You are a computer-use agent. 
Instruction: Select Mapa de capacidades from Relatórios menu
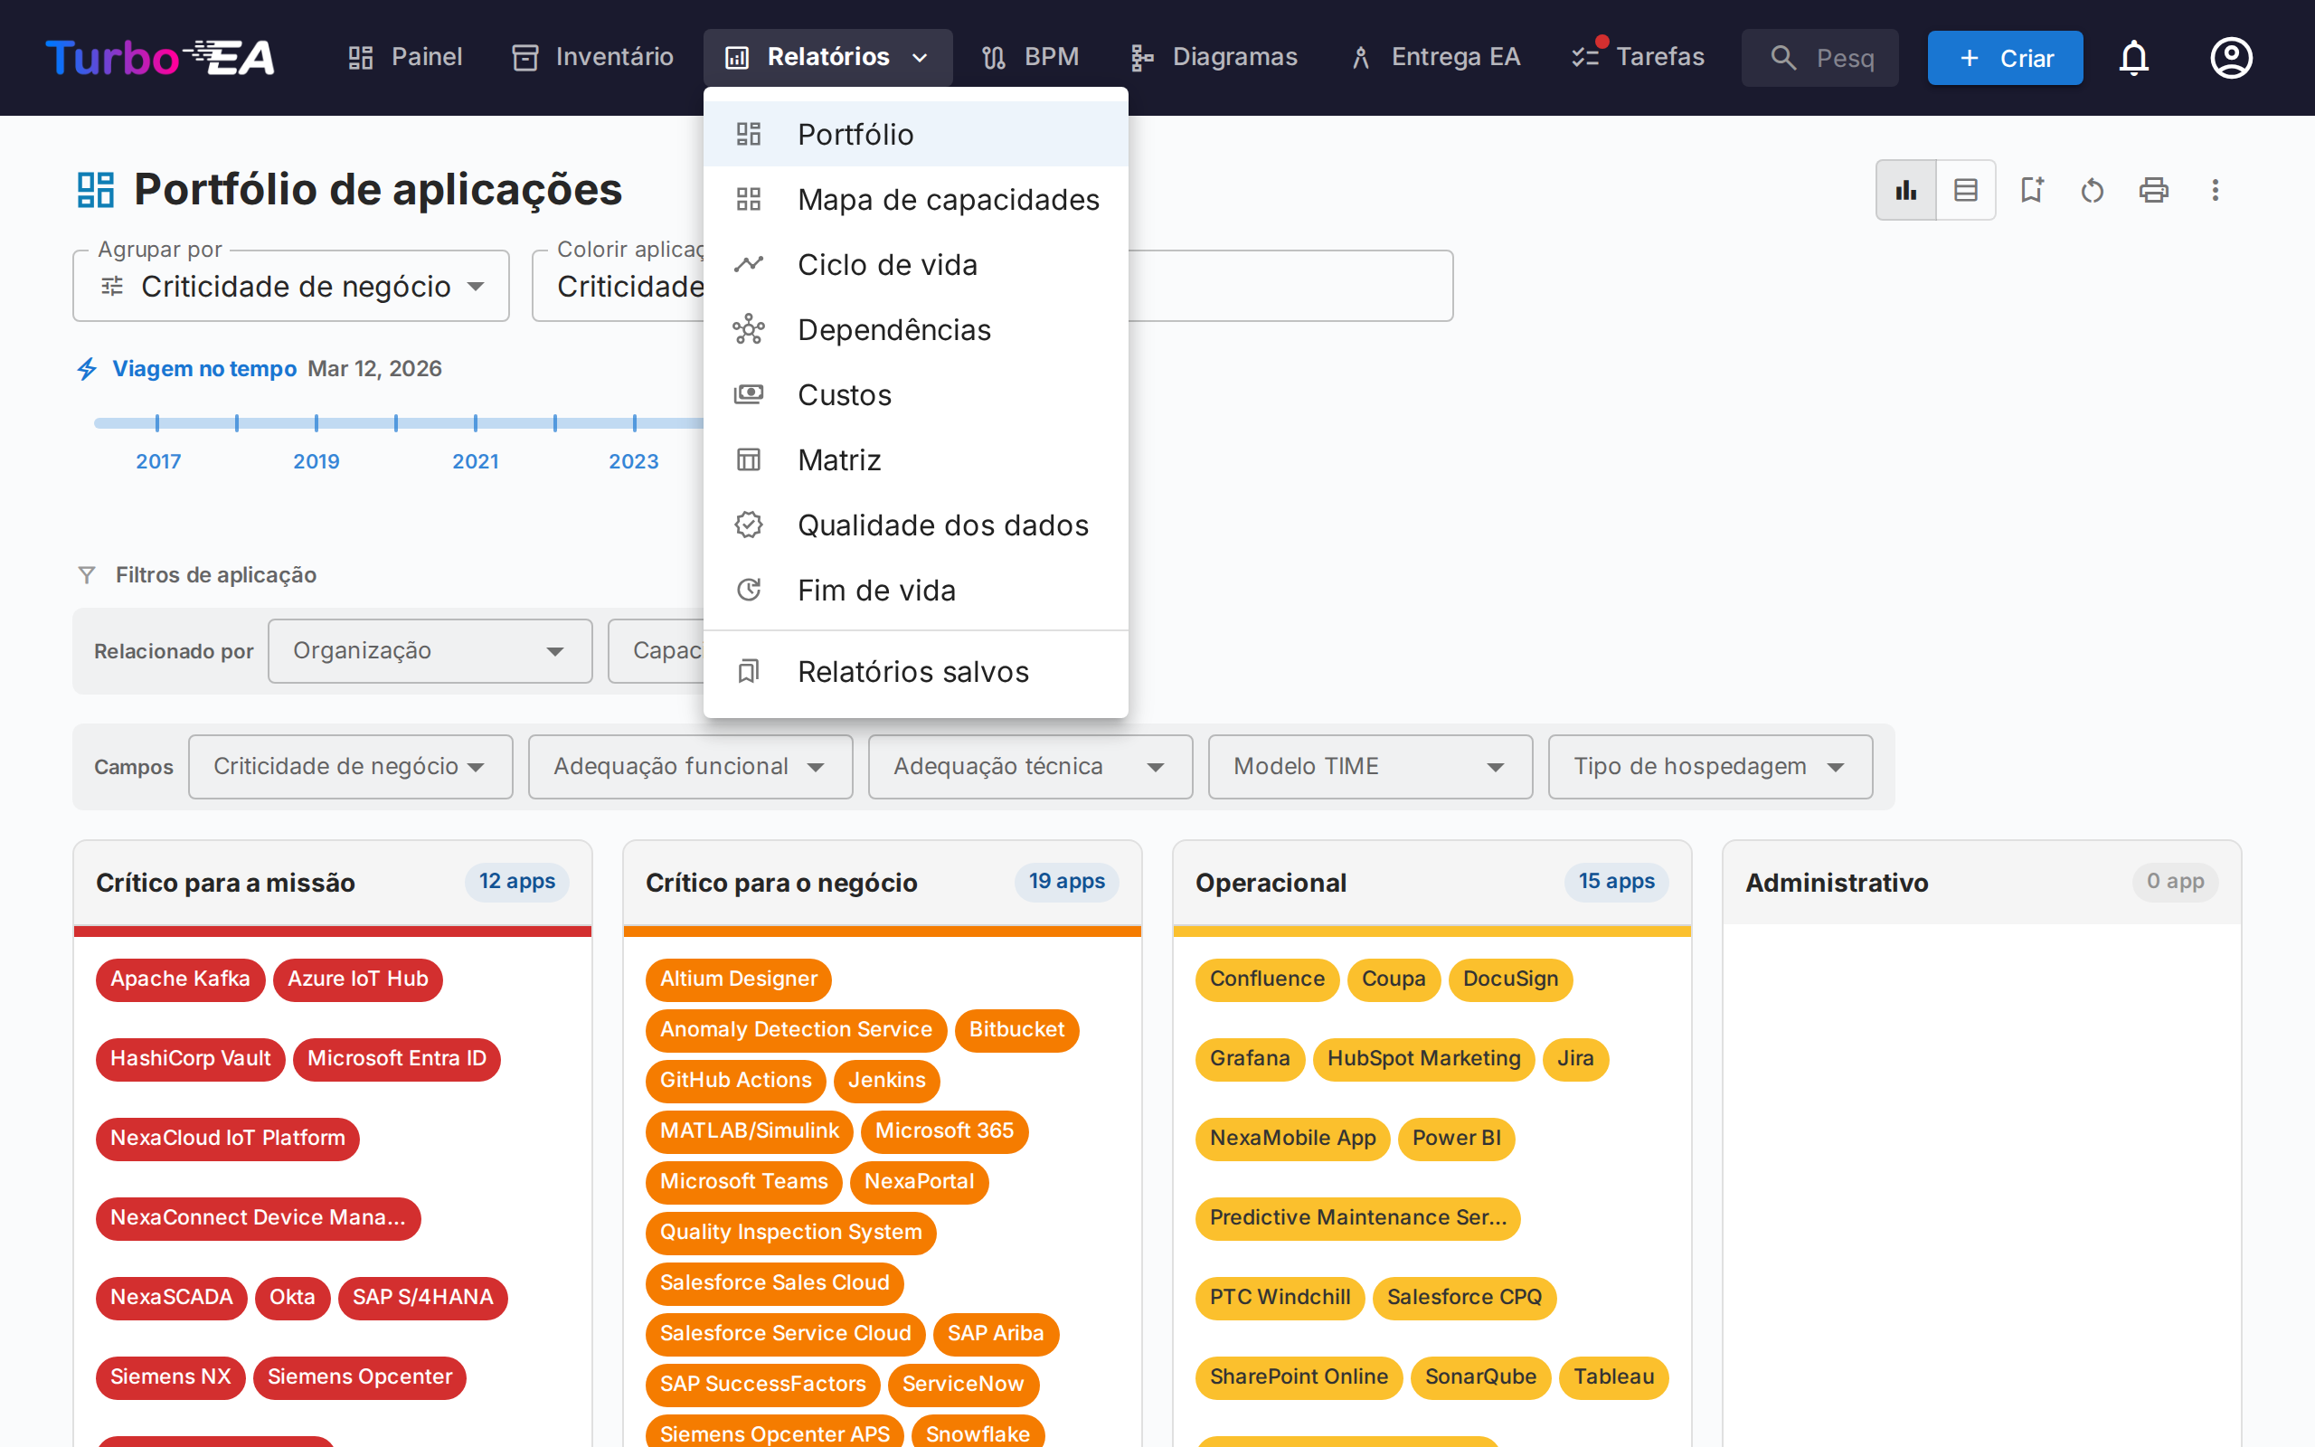(x=948, y=199)
